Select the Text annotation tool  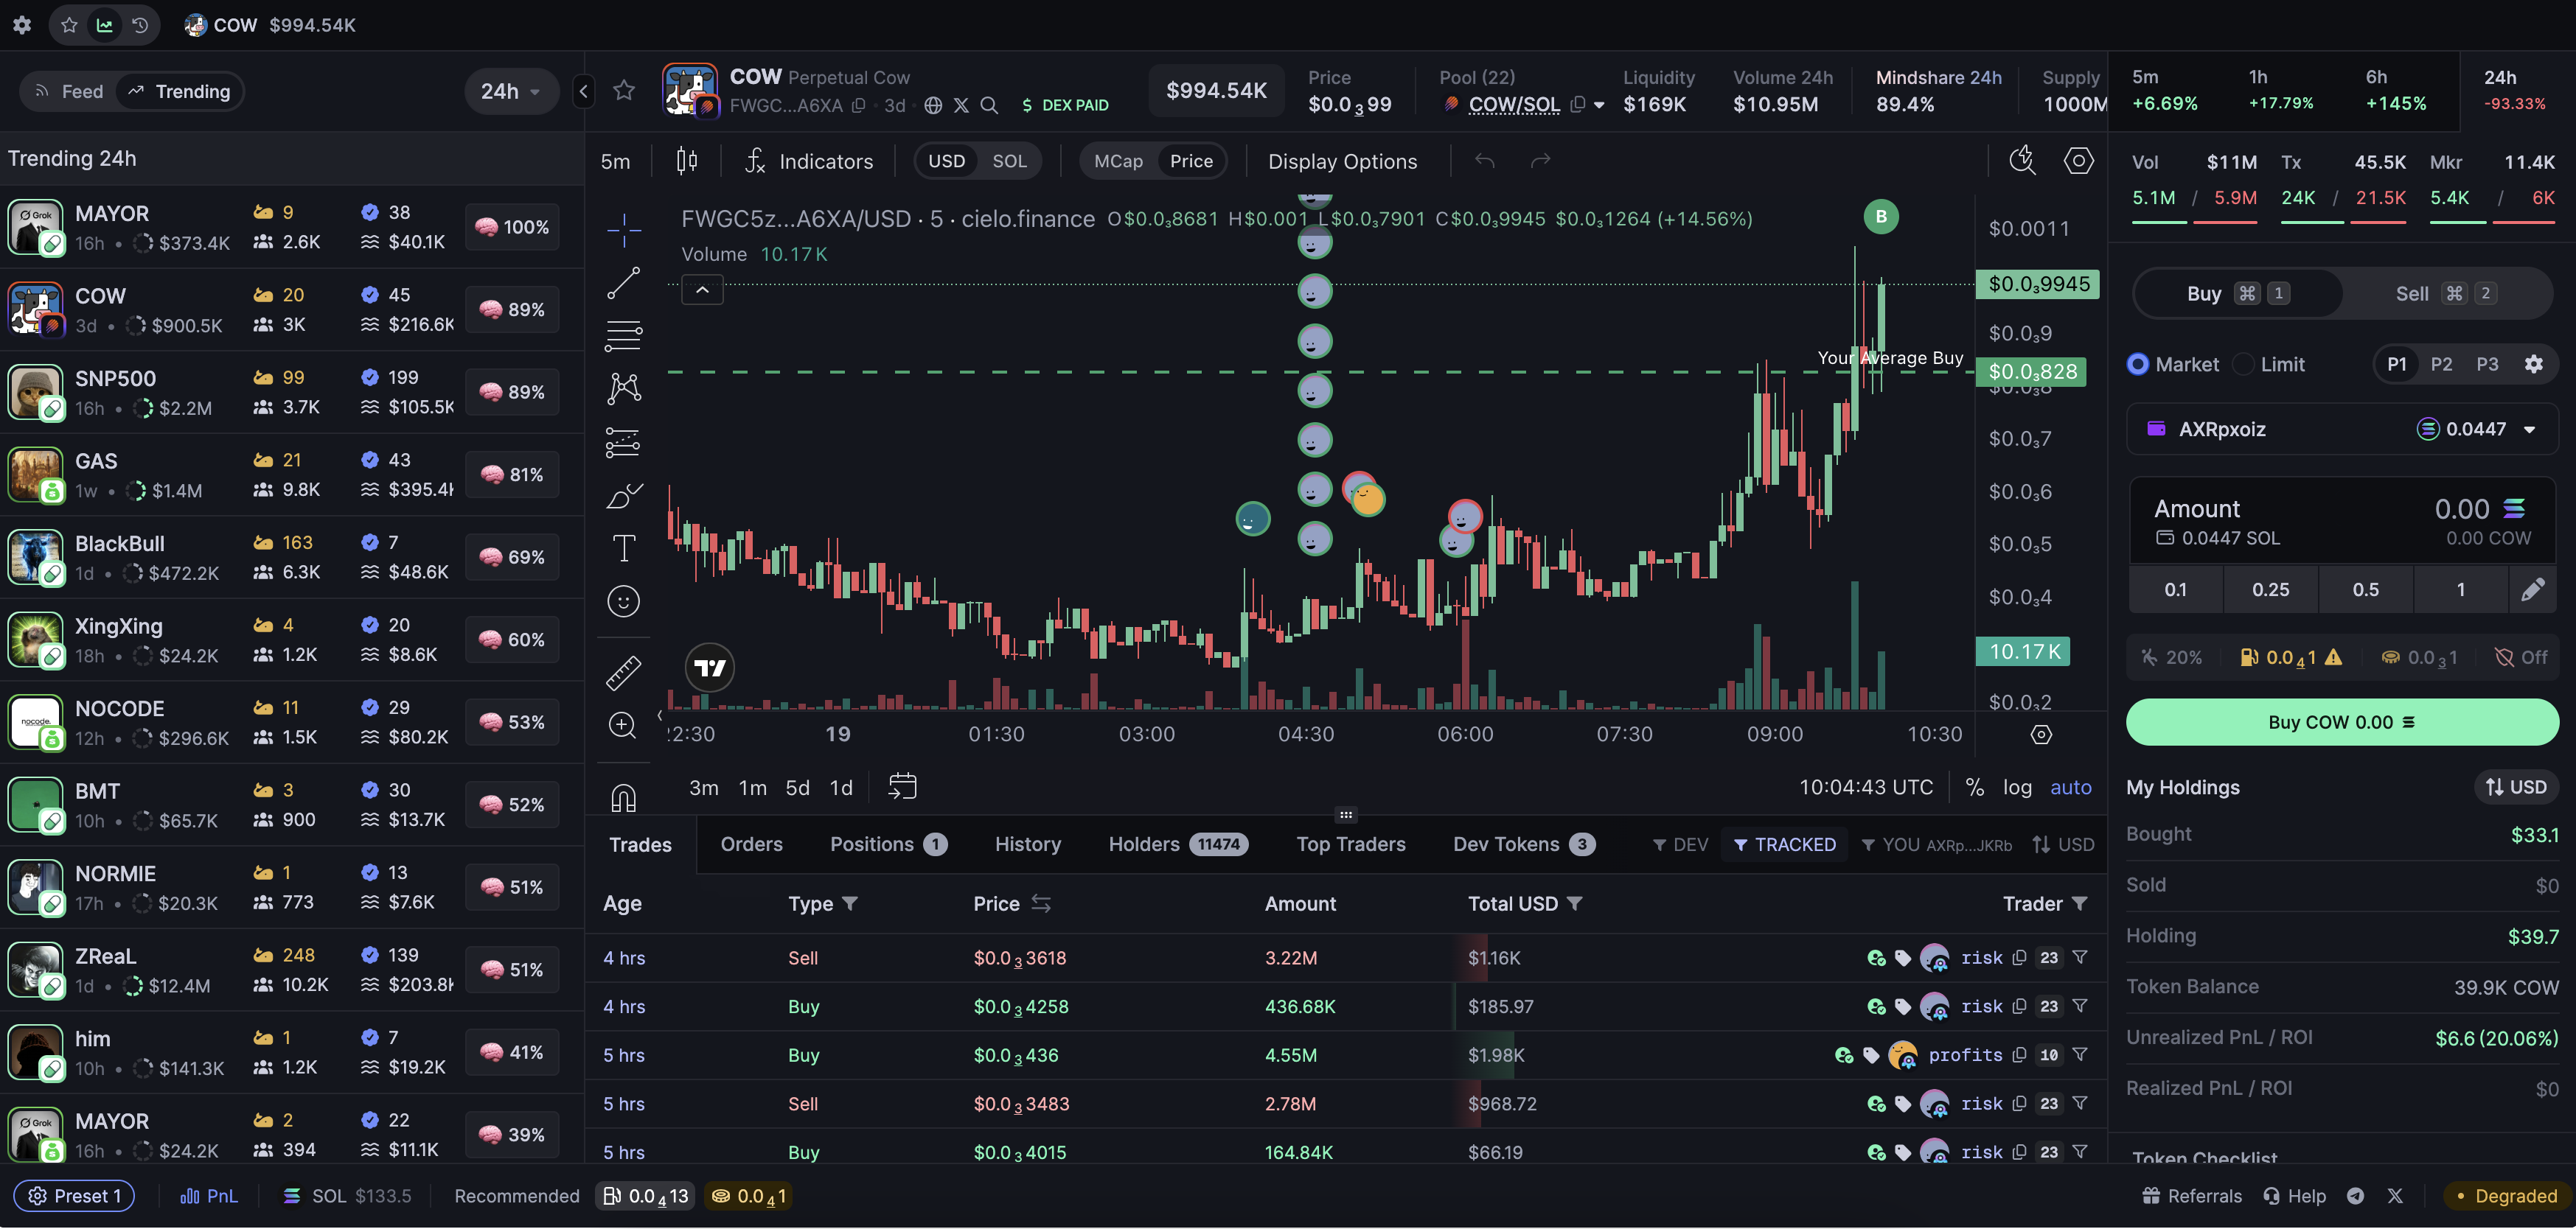[623, 547]
